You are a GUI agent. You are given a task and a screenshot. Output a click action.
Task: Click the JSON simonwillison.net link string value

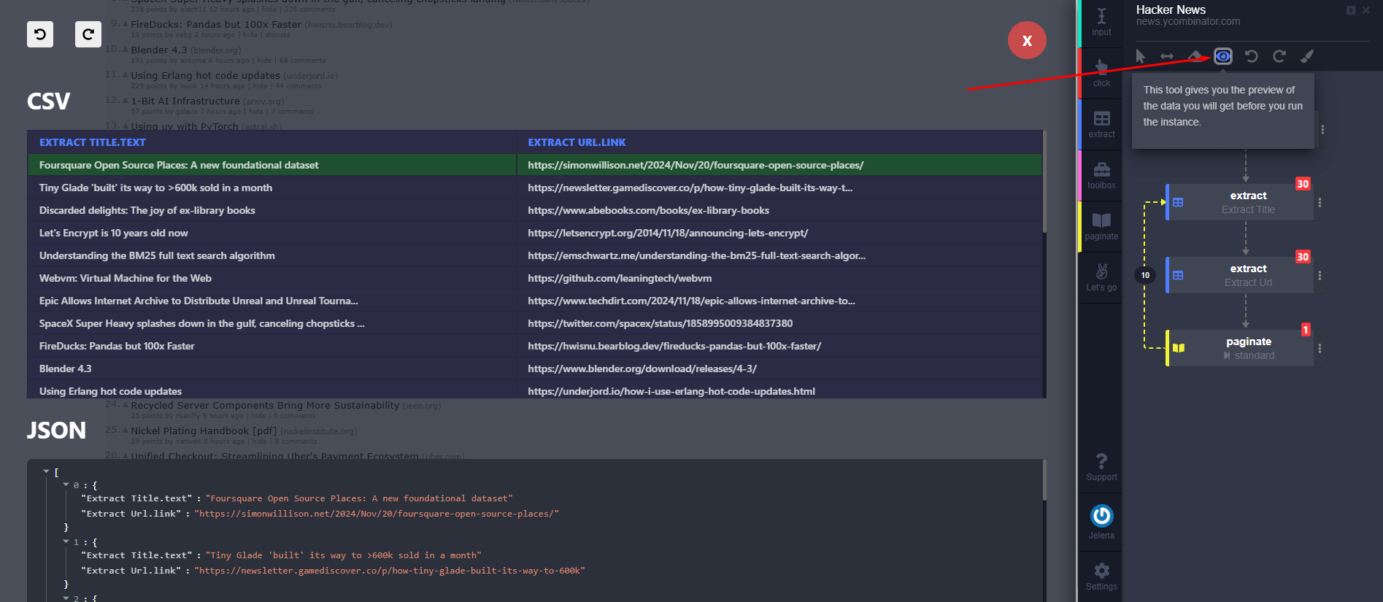(x=377, y=514)
